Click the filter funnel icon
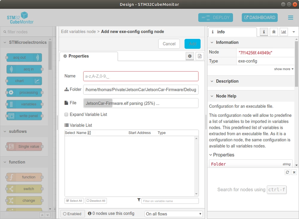The image size is (299, 219). [x=139, y=200]
